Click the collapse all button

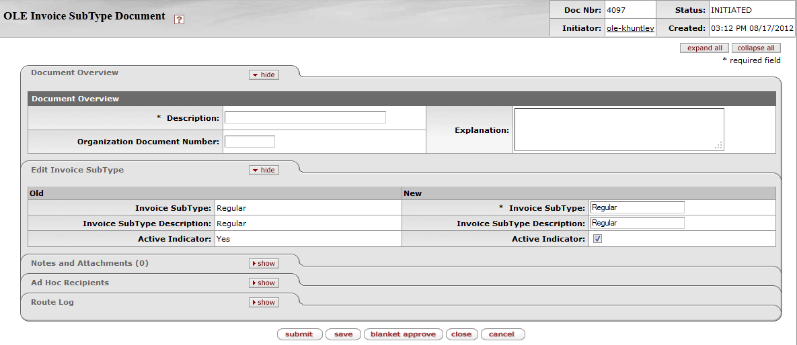(756, 48)
